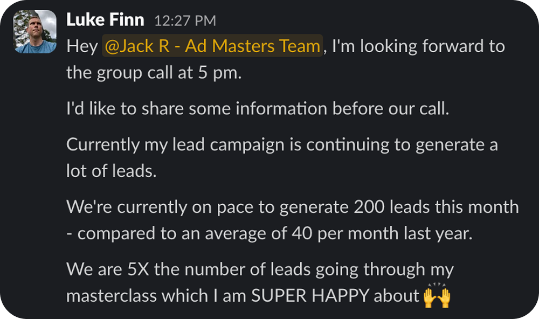Screen dimensions: 539x319
Task: Click the lead campaign paragraph
Action: (x=282, y=157)
